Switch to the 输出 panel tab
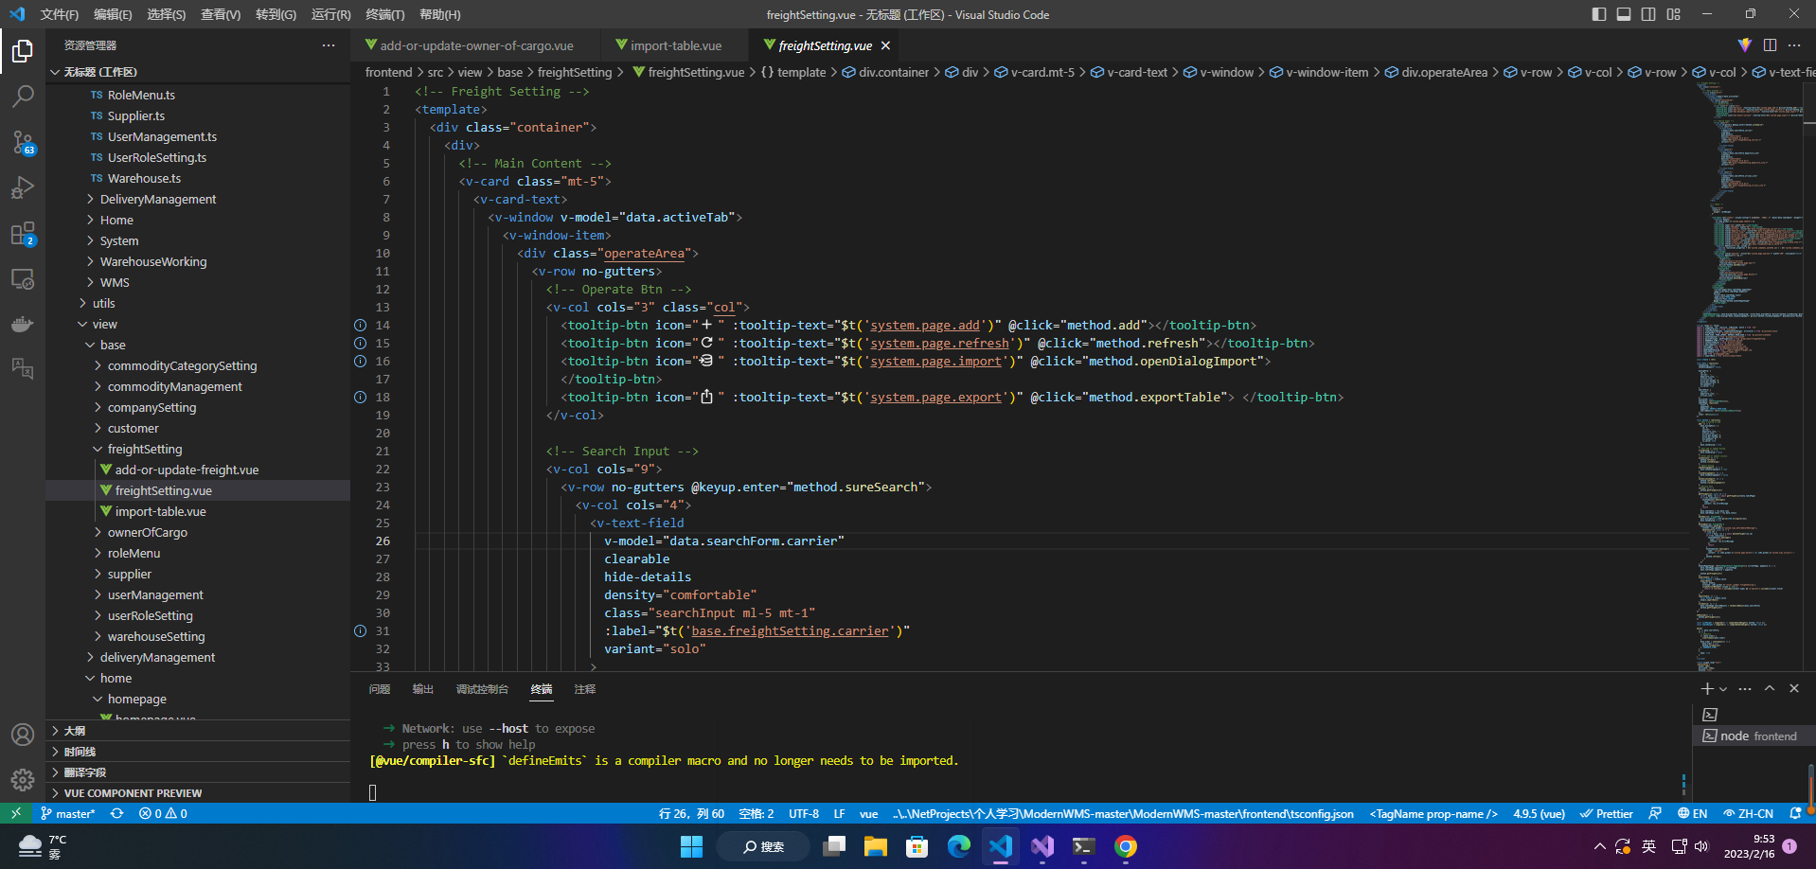Viewport: 1816px width, 869px height. [x=423, y=689]
